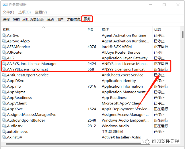Click the gear icon beside AppVClient

point(4,103)
